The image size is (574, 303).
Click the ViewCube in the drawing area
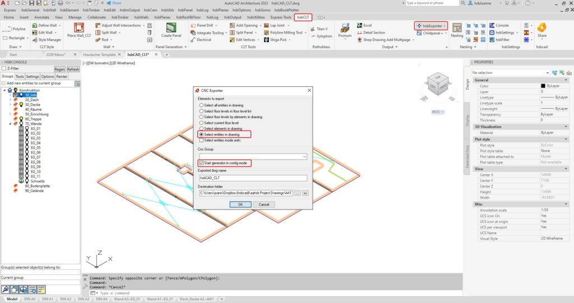(438, 84)
